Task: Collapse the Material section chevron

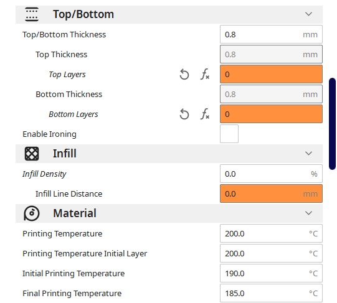Action: [308, 213]
